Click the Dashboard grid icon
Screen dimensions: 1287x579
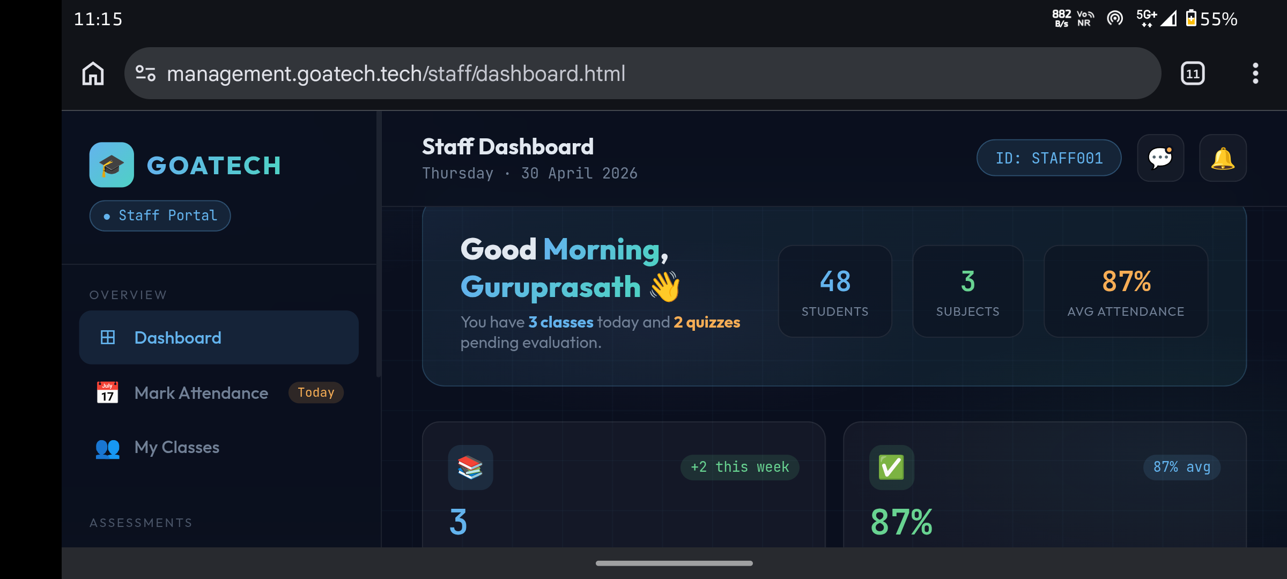click(108, 338)
